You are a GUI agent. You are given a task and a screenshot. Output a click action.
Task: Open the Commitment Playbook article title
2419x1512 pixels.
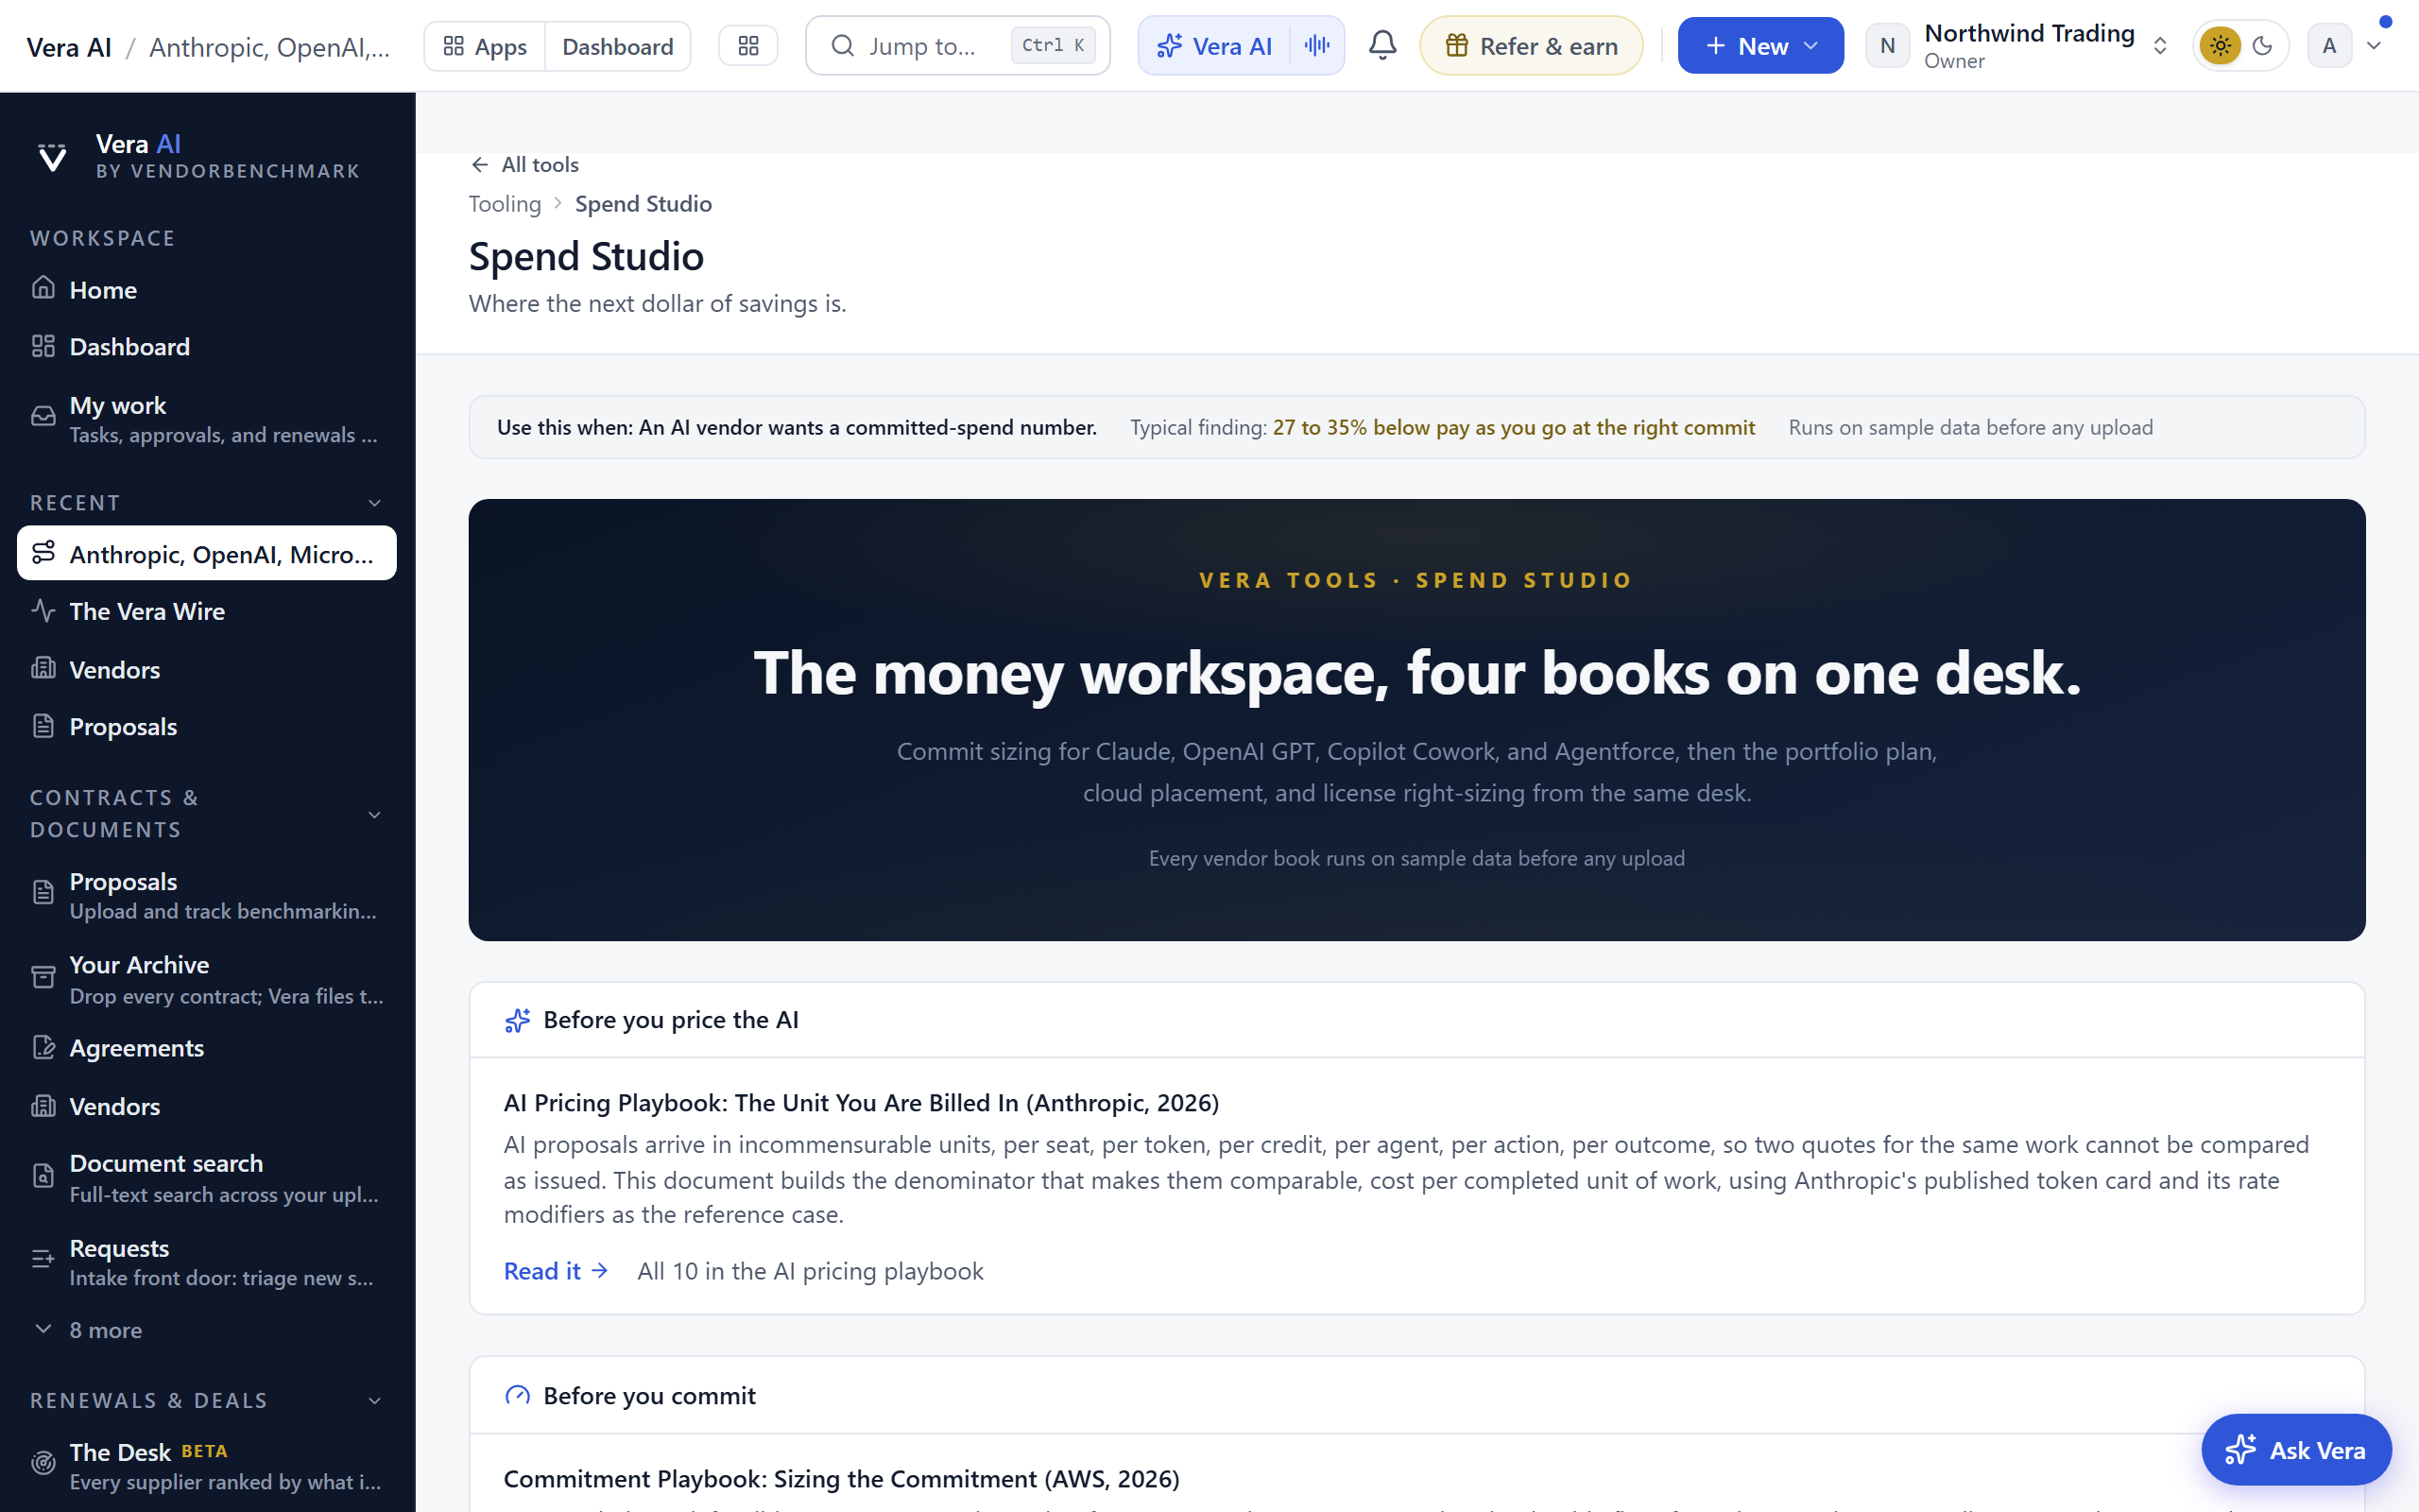pyautogui.click(x=842, y=1479)
